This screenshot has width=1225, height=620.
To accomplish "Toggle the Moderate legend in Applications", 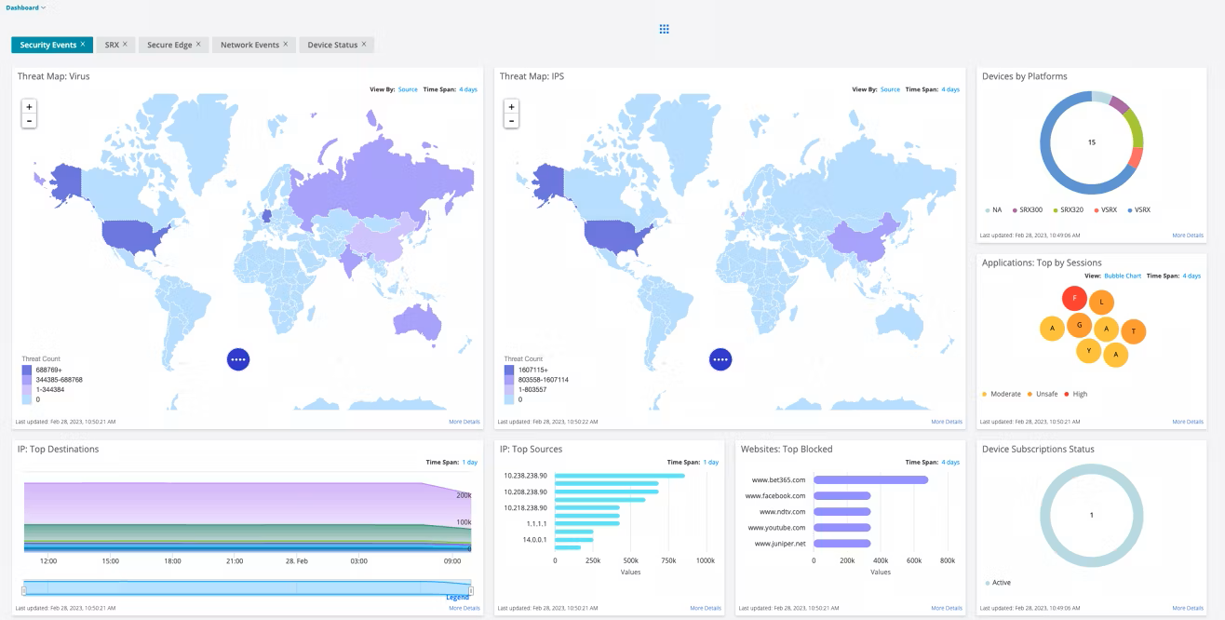I will 1002,394.
